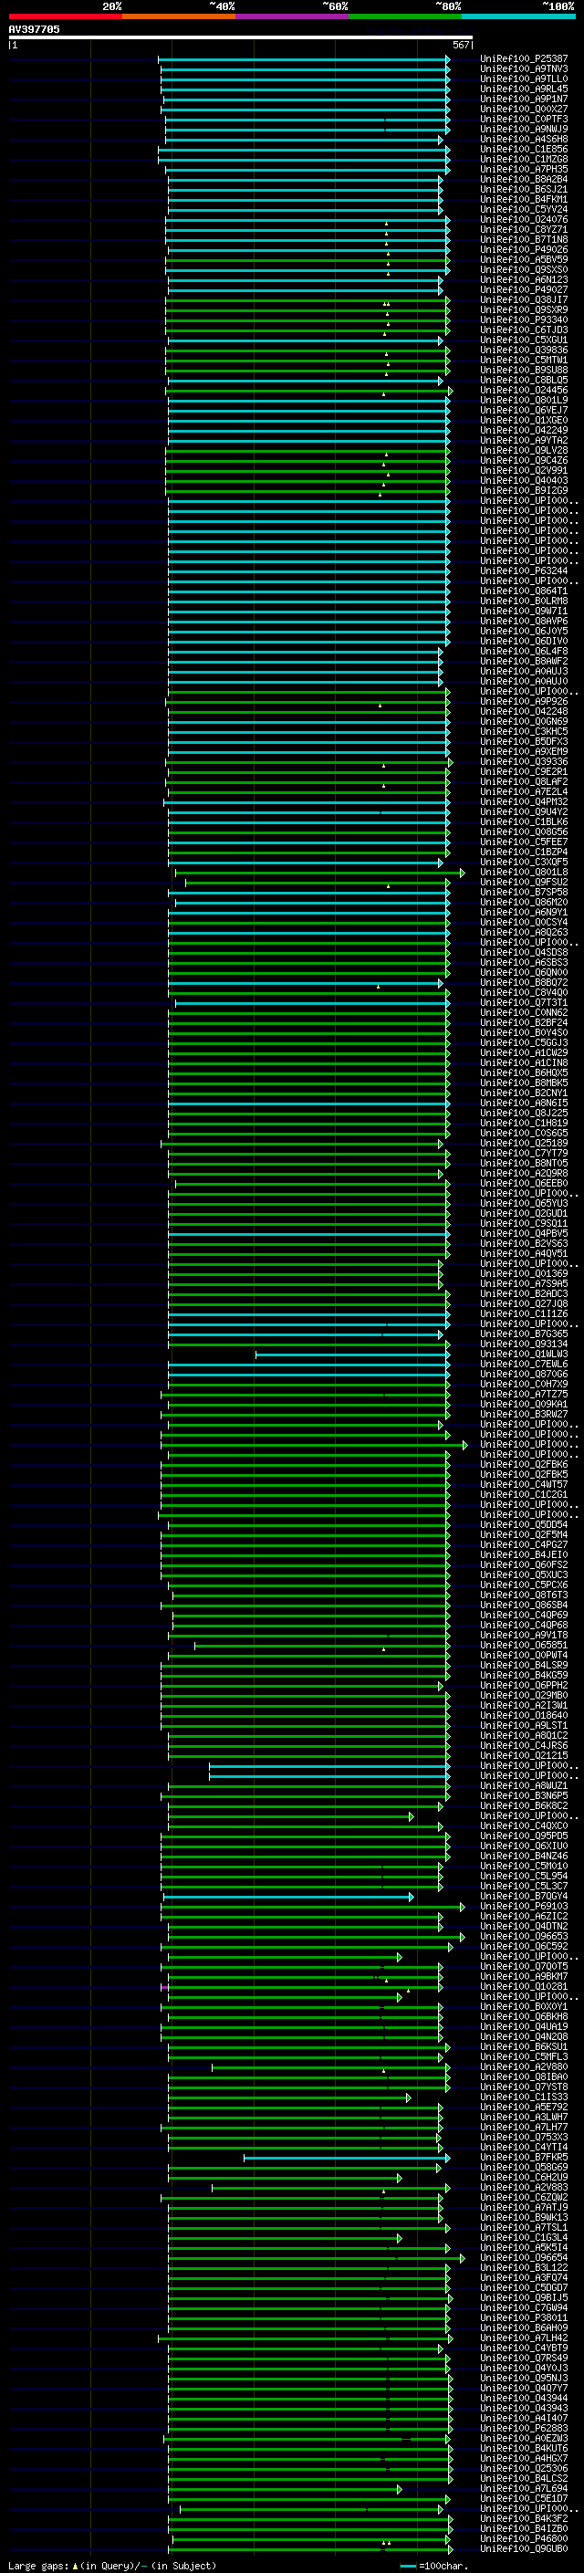Open hit UniRef100_B4KUT6
Image resolution: width=584 pixels, height=2573 pixels.
524,2449
